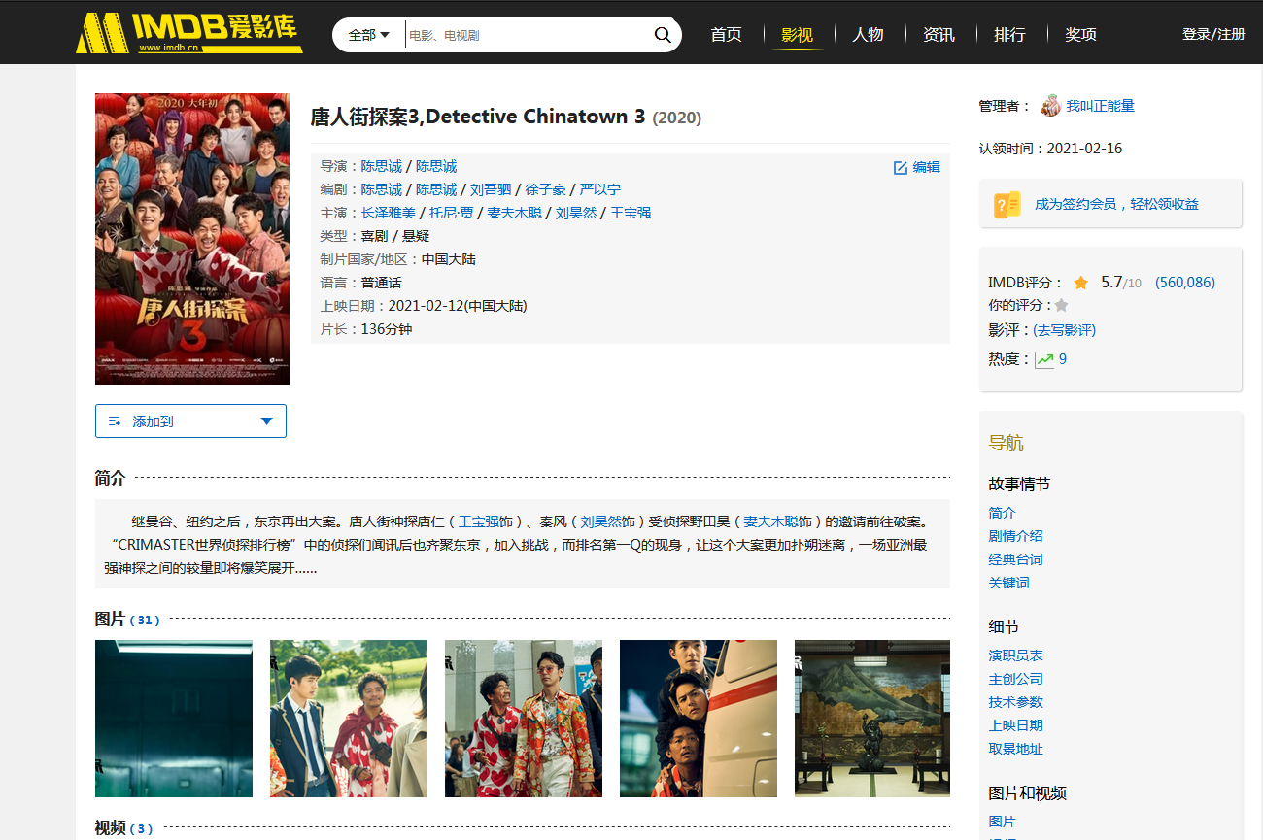Open the 排行 navigation tab
Screen dimensions: 1263x840
[1009, 35]
